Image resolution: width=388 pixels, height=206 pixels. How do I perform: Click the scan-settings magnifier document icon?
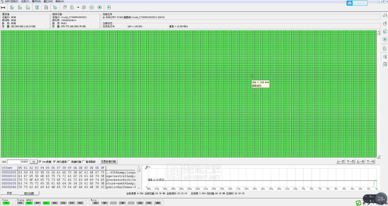click(x=65, y=7)
